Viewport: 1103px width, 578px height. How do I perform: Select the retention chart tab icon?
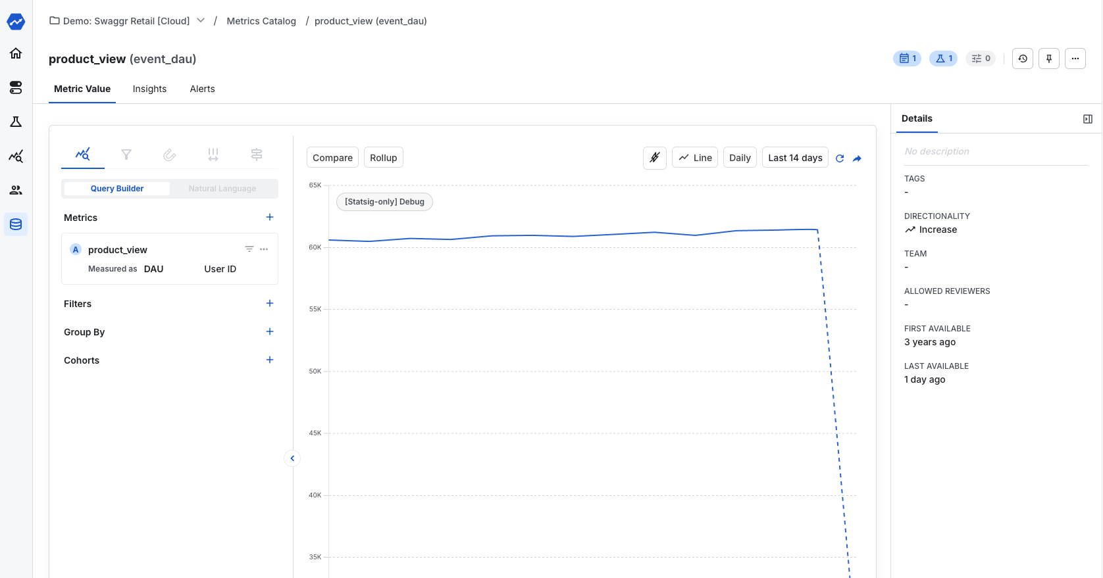tap(170, 155)
